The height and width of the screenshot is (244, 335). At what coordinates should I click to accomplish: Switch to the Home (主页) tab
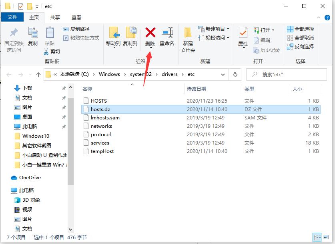[x=34, y=17]
